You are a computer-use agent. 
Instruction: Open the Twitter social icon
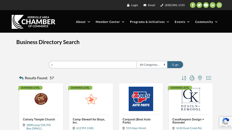pyautogui.click(x=199, y=5)
